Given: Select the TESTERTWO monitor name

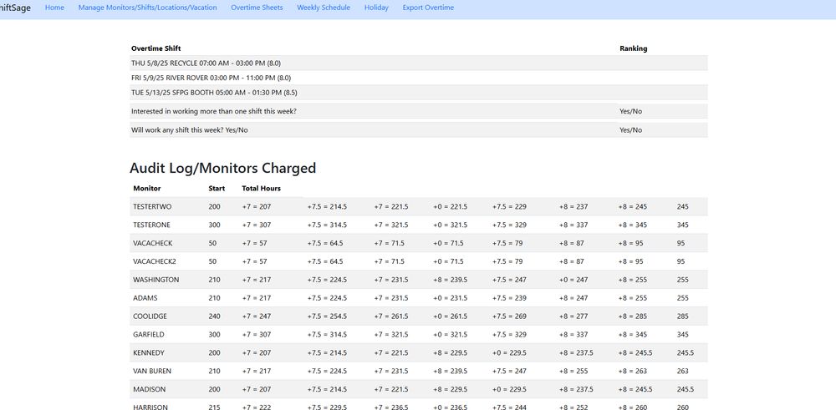Looking at the screenshot, I should tap(152, 206).
